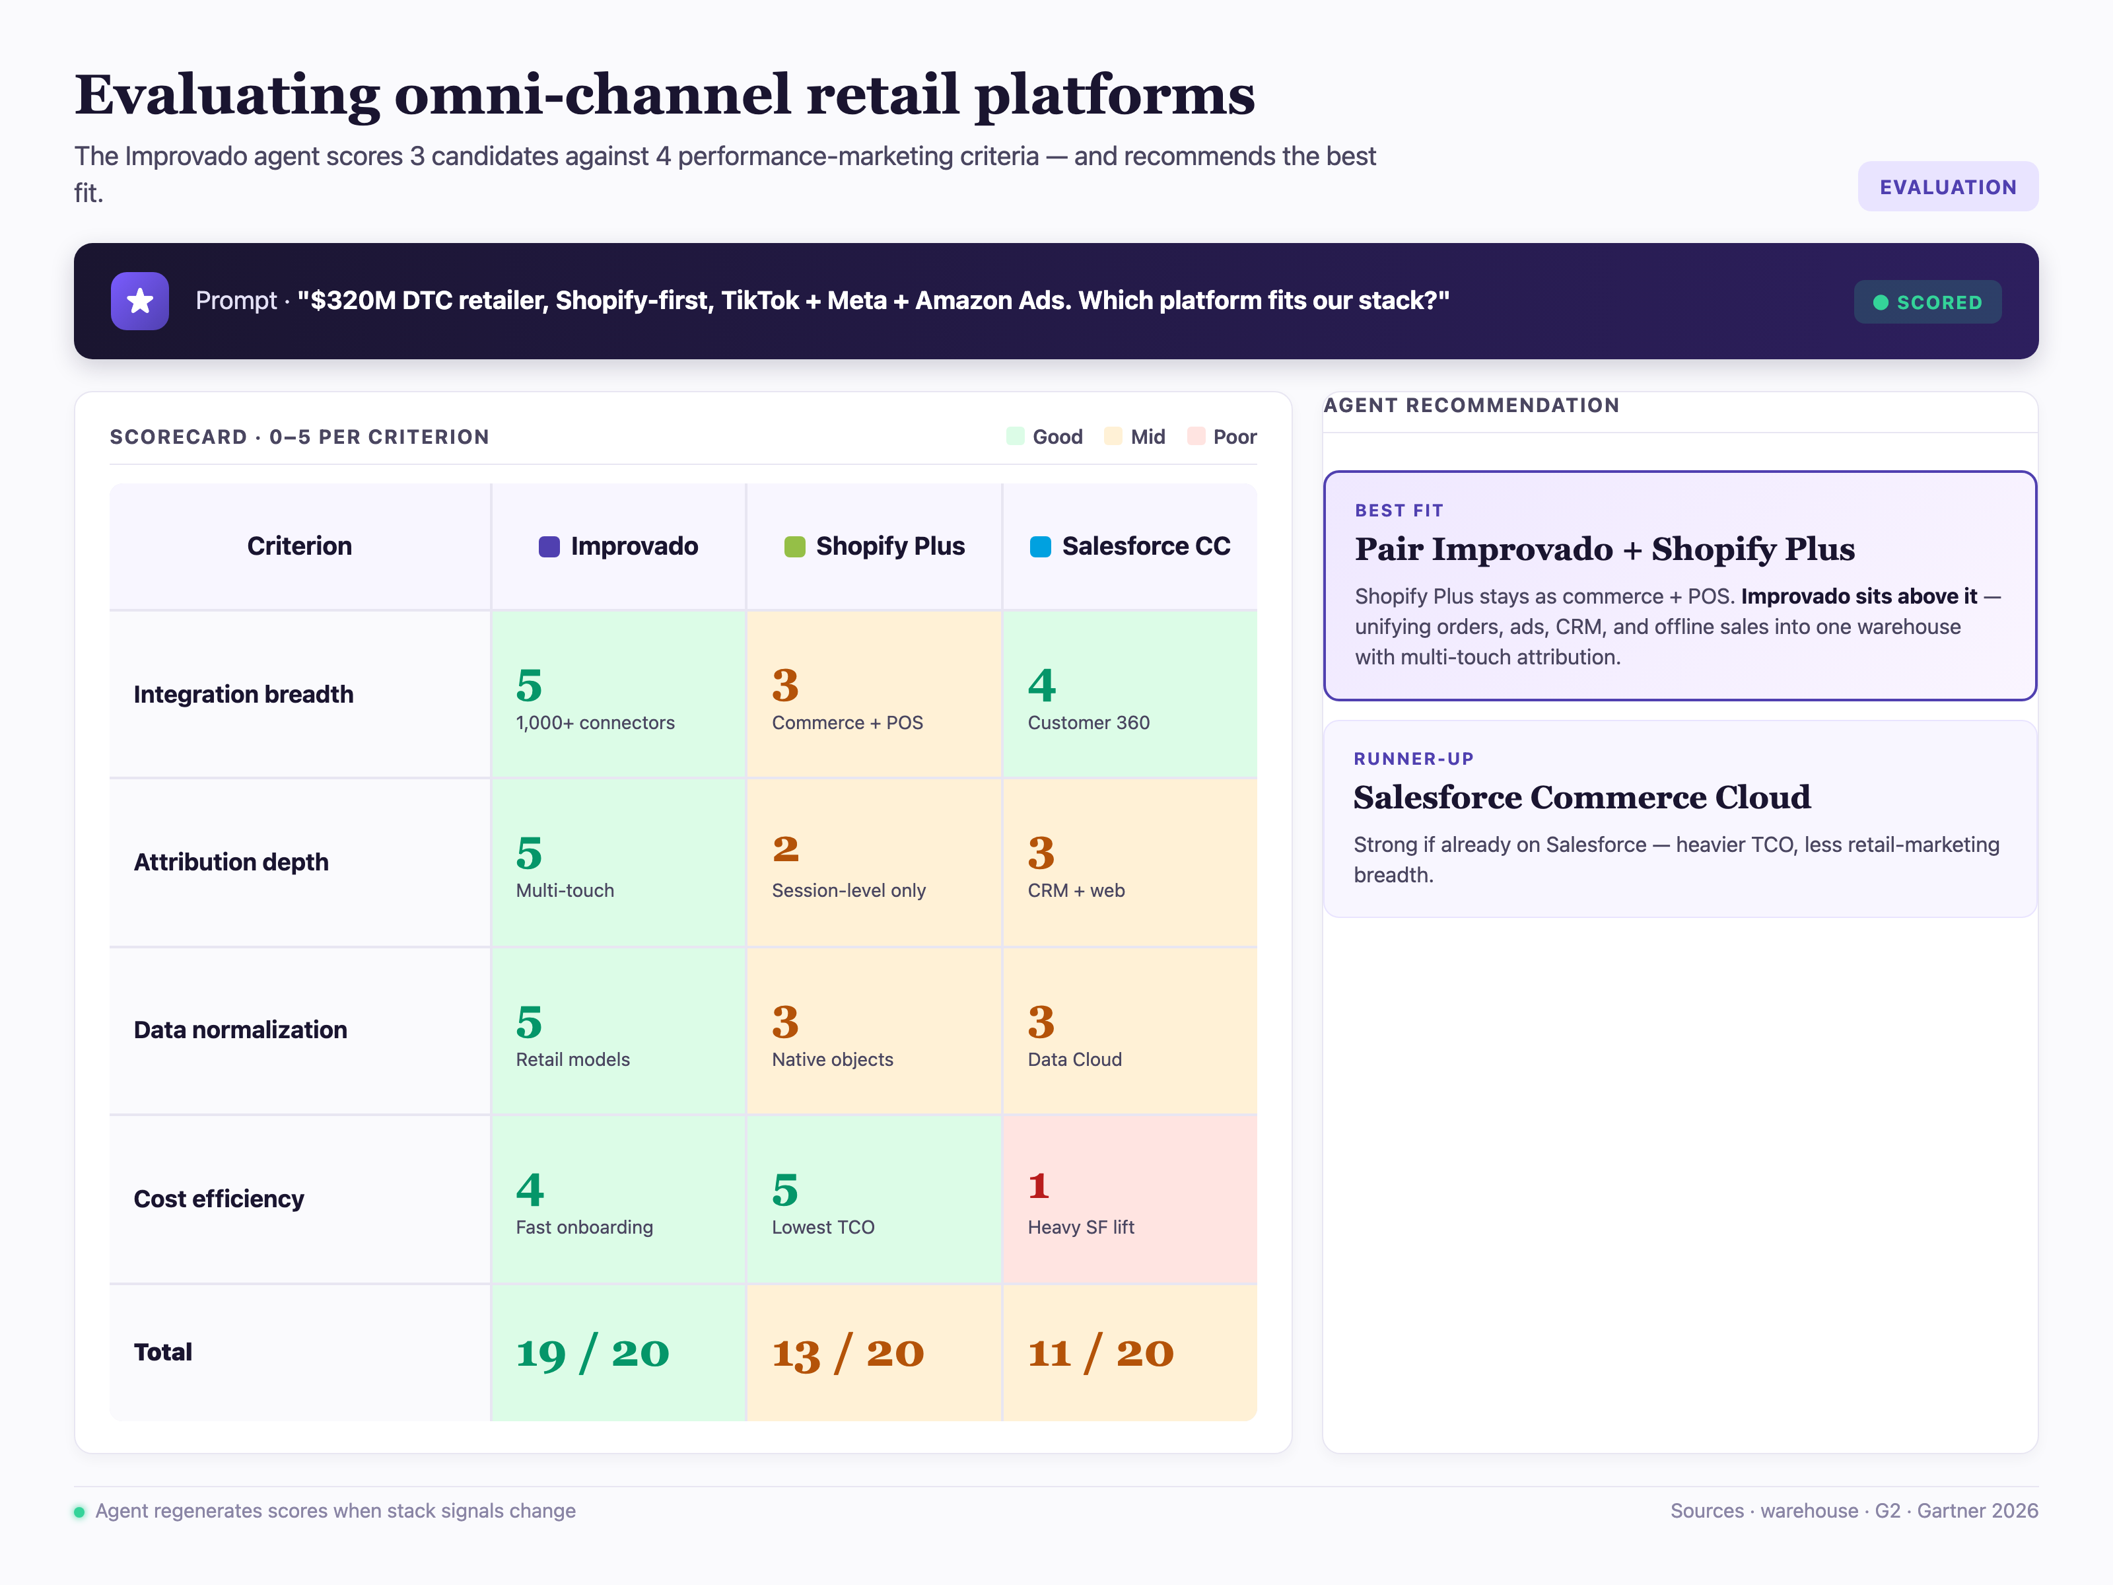The image size is (2113, 1585).
Task: Click the '1,000+ connectors' cell
Action: 618,695
